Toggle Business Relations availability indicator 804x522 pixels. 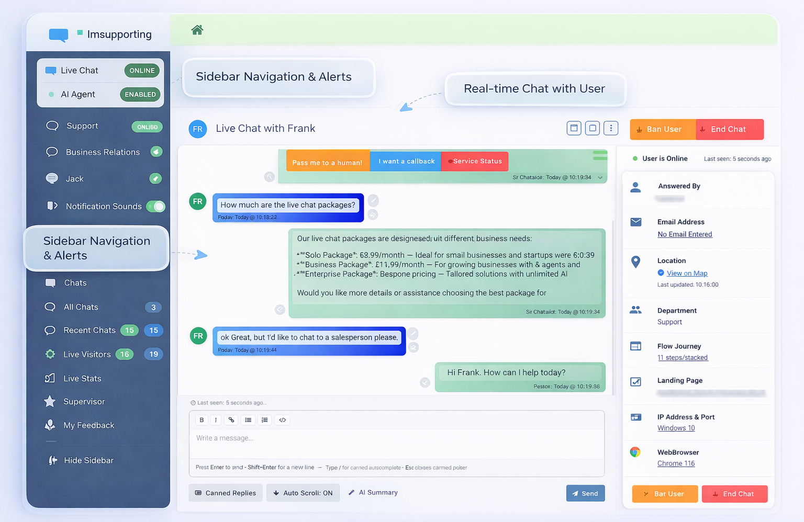[x=155, y=152]
